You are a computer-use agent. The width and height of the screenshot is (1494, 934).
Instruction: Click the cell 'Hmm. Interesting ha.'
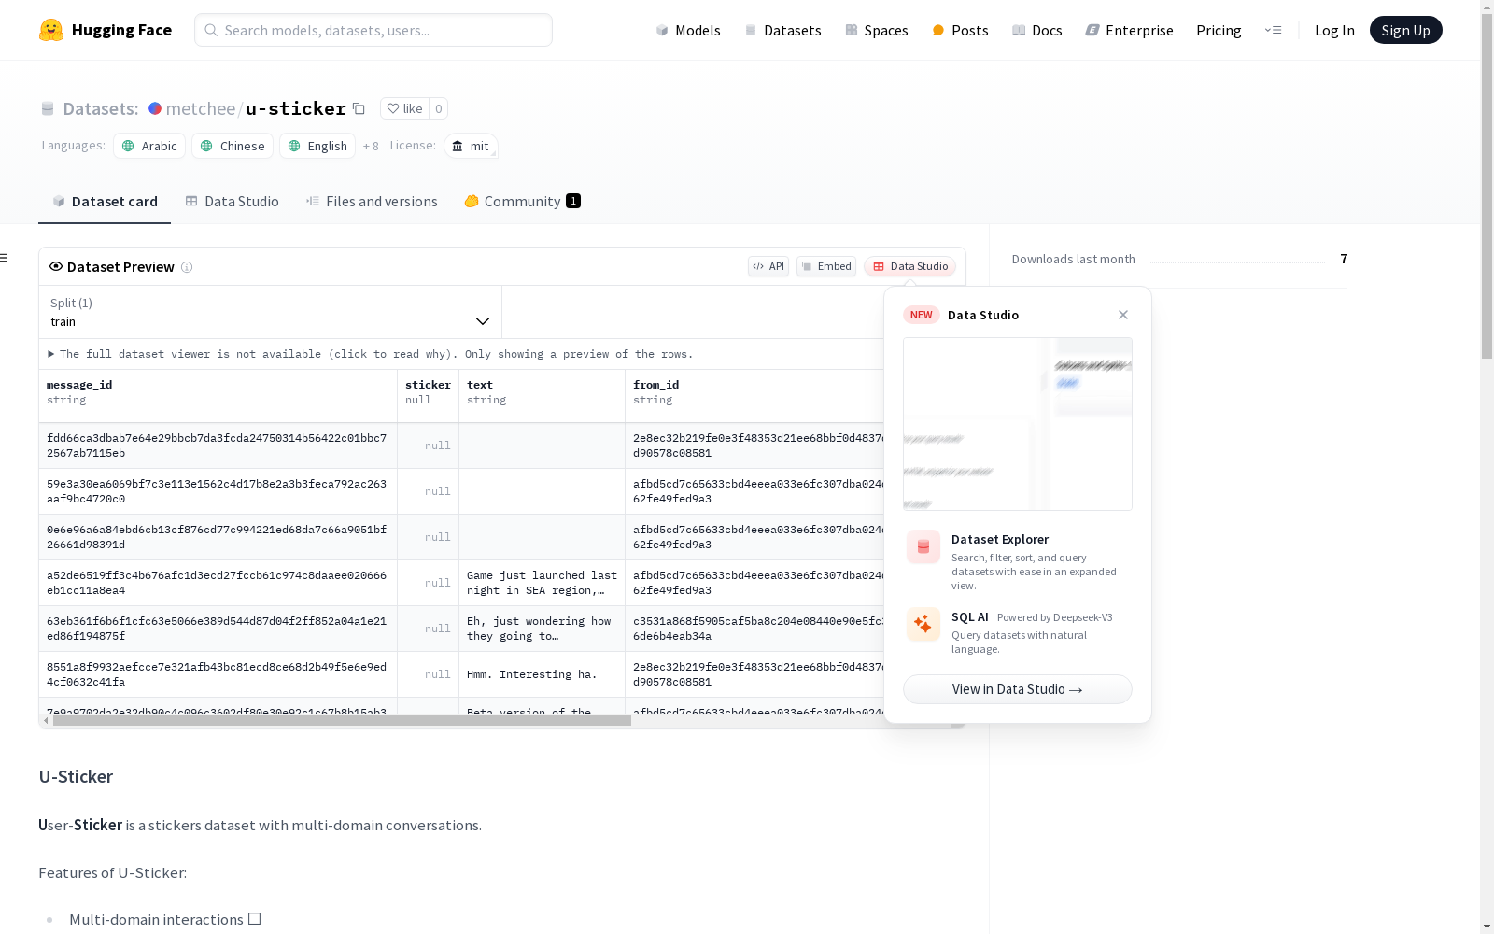[543, 674]
